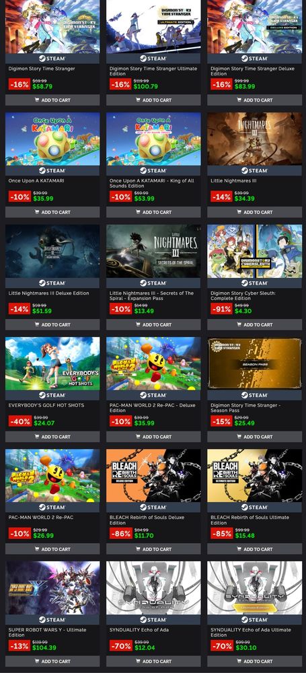
Task: Open the Digimon Time Stranger Deluxe Edition cover image
Action: point(254,27)
